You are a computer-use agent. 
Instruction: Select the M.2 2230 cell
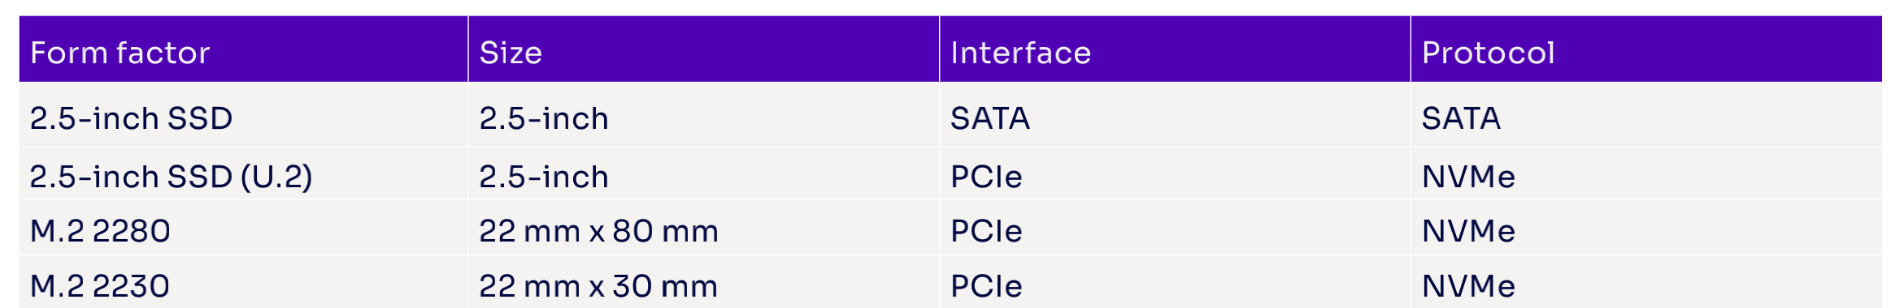point(244,283)
